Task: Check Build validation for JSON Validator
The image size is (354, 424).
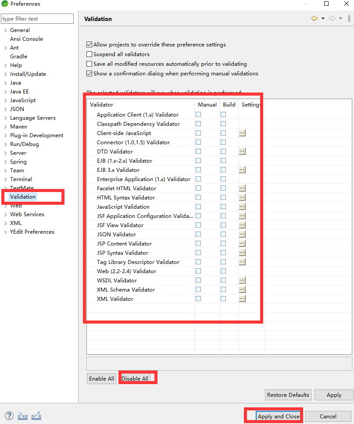Action: (x=223, y=234)
